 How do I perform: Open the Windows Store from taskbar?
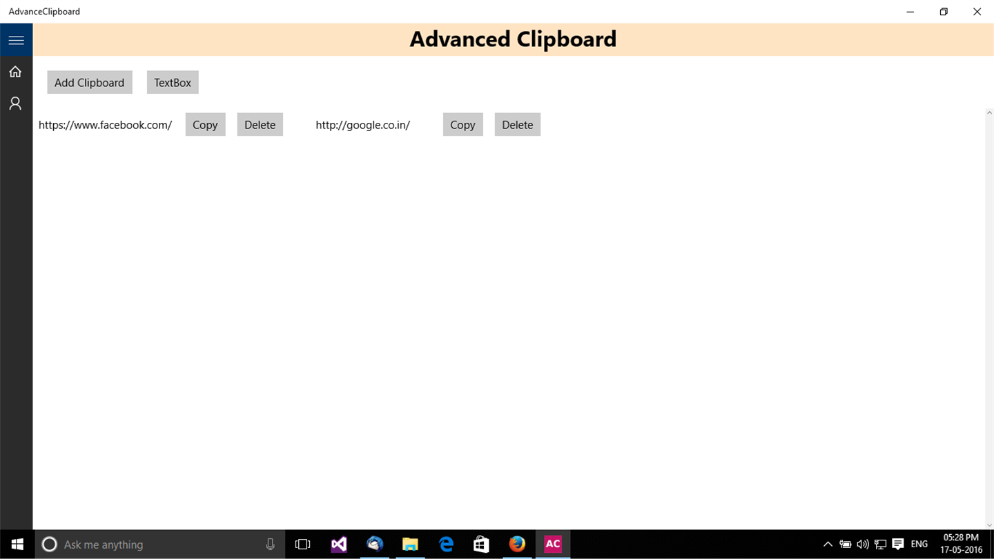(481, 545)
